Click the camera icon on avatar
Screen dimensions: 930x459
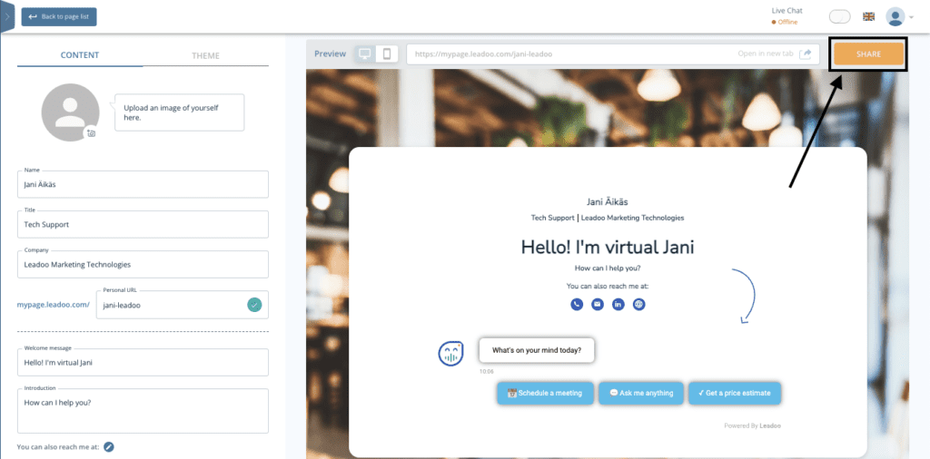(x=91, y=133)
